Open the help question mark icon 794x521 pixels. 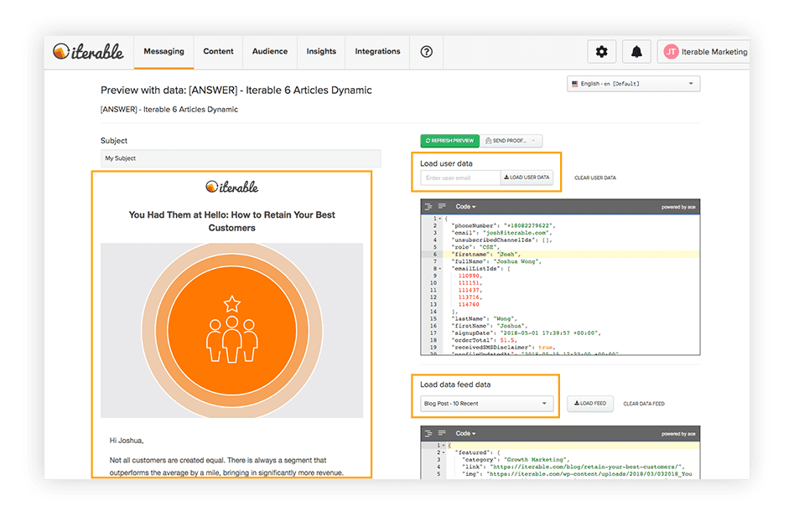tap(427, 52)
